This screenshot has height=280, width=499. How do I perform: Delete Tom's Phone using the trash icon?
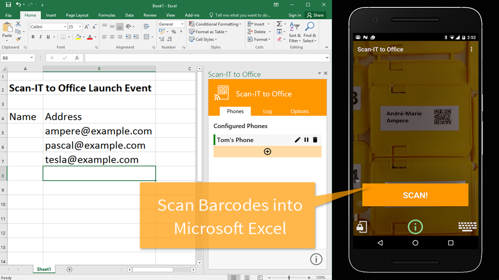click(315, 140)
